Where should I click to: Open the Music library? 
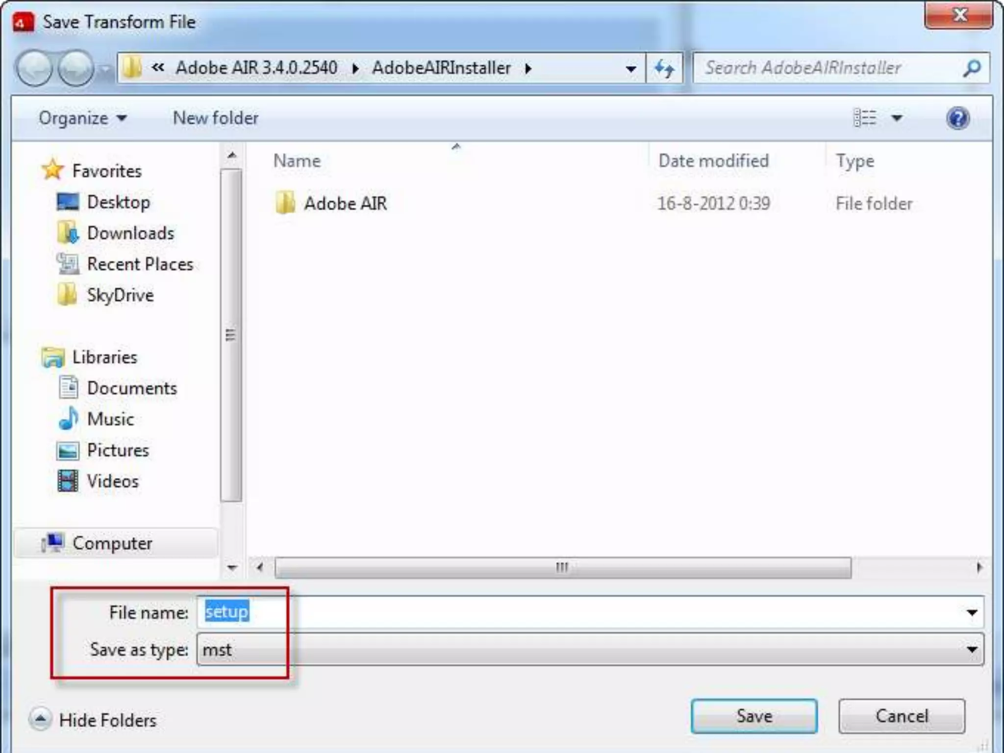110,419
